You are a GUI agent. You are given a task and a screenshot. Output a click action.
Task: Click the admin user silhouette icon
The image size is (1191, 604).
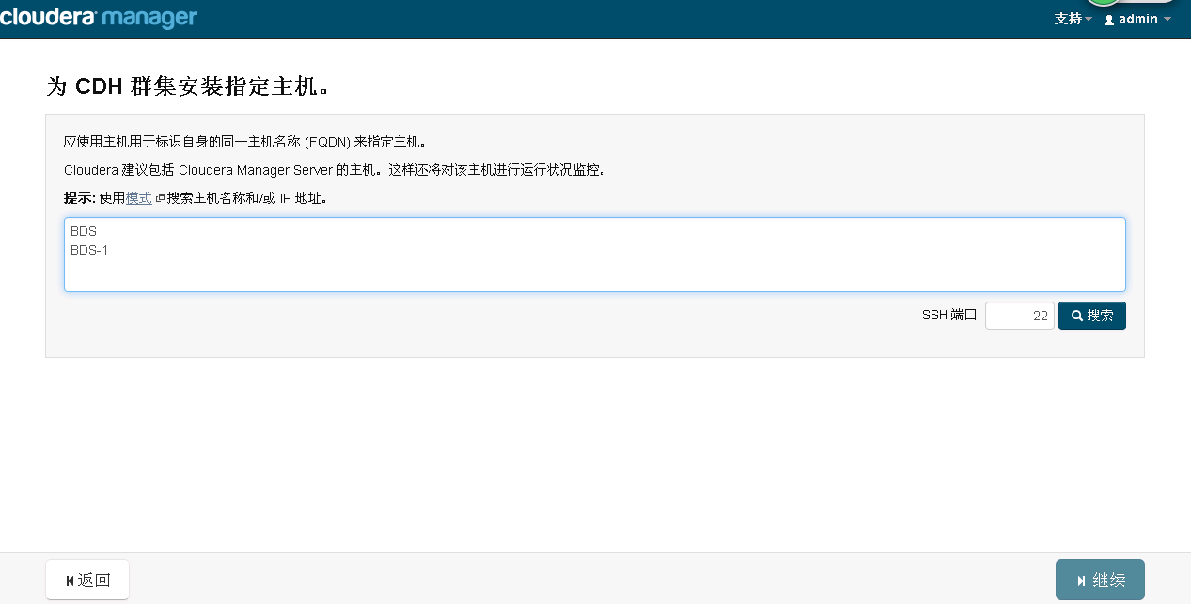click(x=1109, y=20)
